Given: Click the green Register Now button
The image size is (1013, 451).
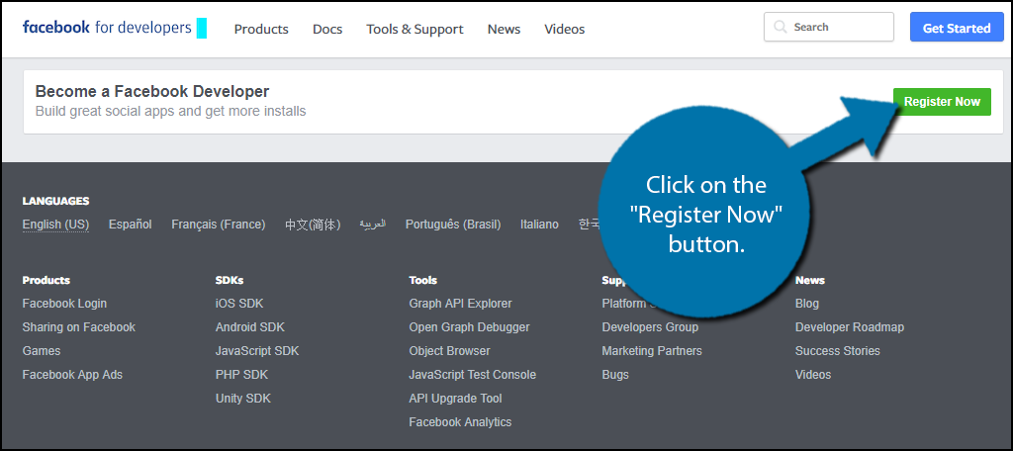Looking at the screenshot, I should [x=942, y=102].
